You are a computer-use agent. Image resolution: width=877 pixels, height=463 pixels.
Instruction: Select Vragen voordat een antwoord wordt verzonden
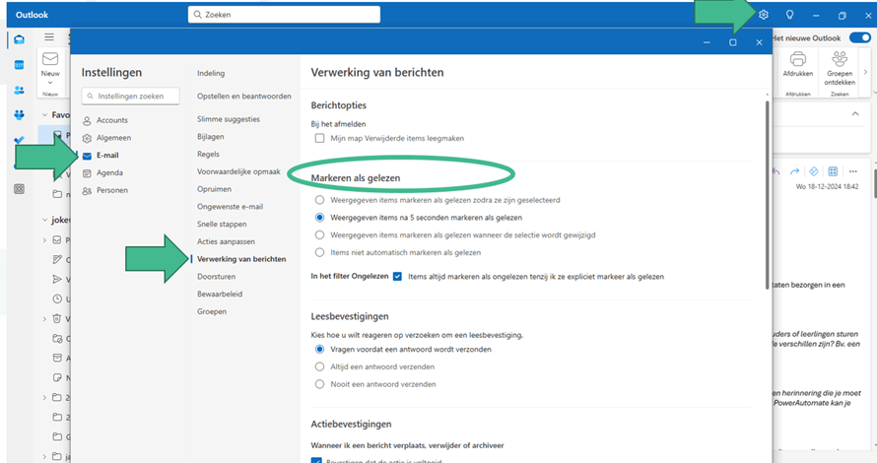319,349
